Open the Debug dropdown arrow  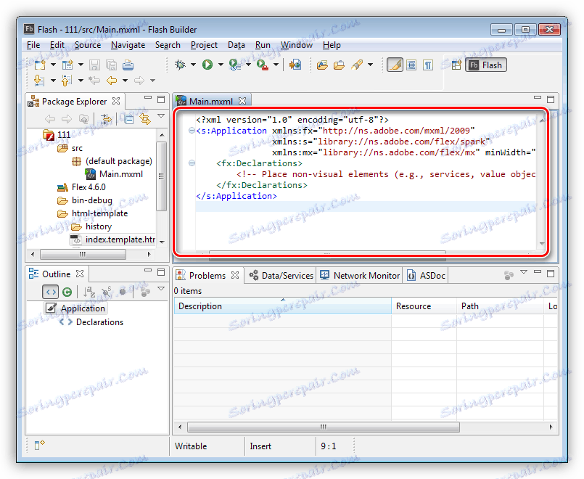click(193, 65)
